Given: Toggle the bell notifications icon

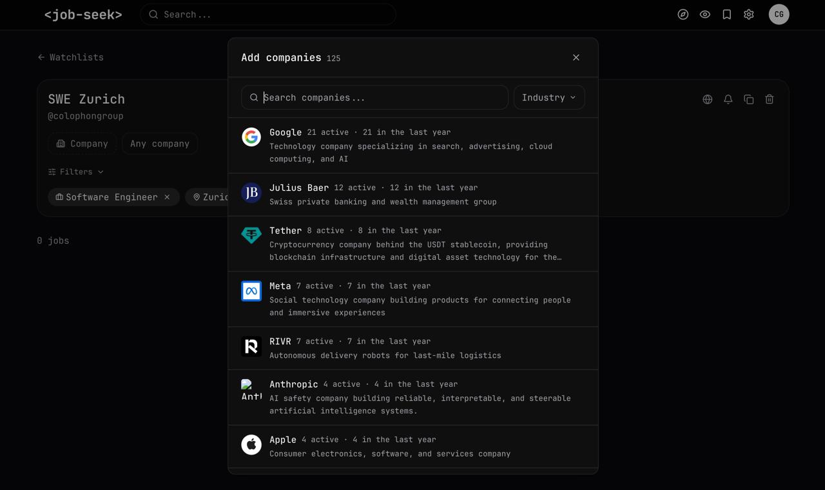Looking at the screenshot, I should pos(728,99).
